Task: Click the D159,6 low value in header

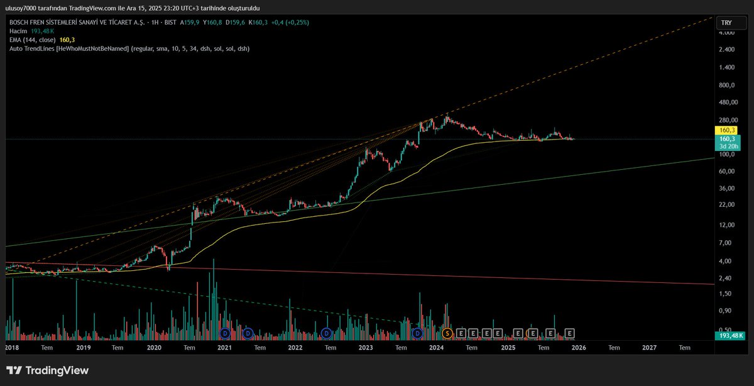Action: (236, 22)
